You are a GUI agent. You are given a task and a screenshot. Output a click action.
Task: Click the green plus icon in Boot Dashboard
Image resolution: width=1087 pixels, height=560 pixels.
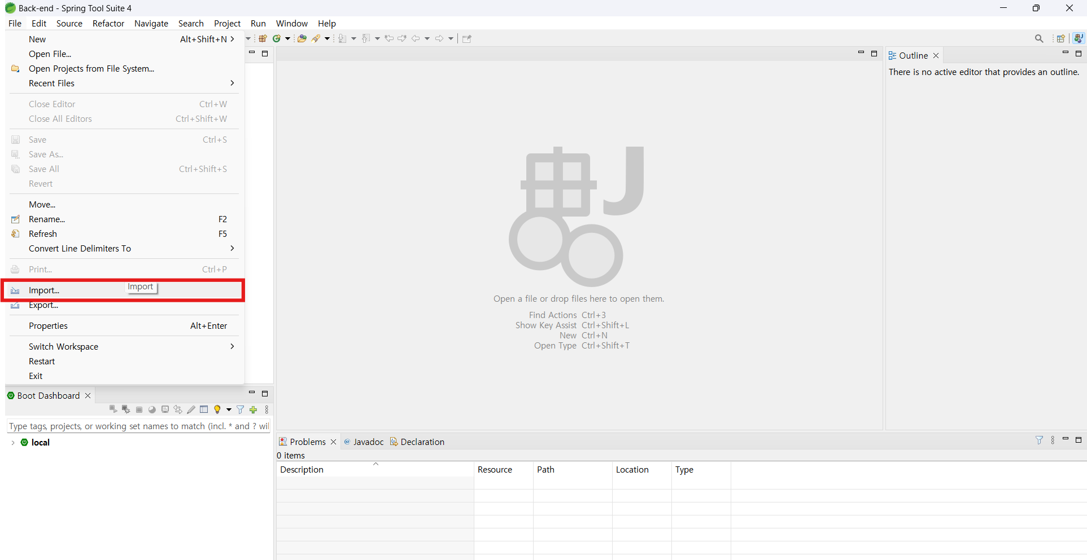point(254,409)
